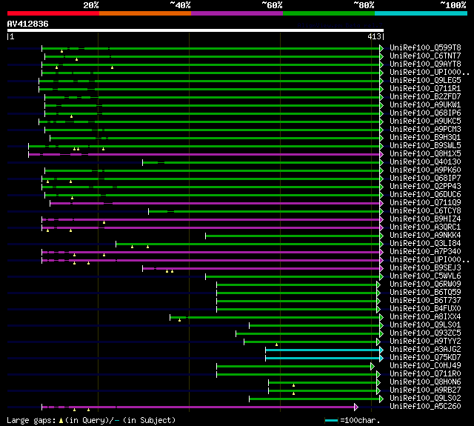Select the UniRef100_A9PK60 label
Screen dimensions: 474x426
[x=425, y=170]
